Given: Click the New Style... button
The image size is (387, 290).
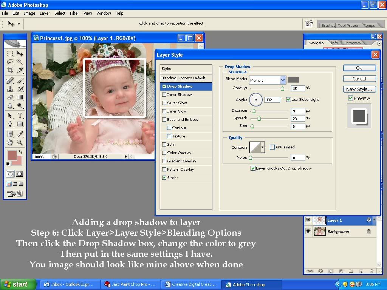Looking at the screenshot, I should 359,89.
